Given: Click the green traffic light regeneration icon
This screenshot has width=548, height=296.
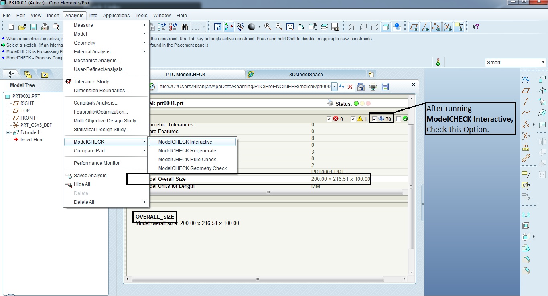Looking at the screenshot, I should point(438,62).
